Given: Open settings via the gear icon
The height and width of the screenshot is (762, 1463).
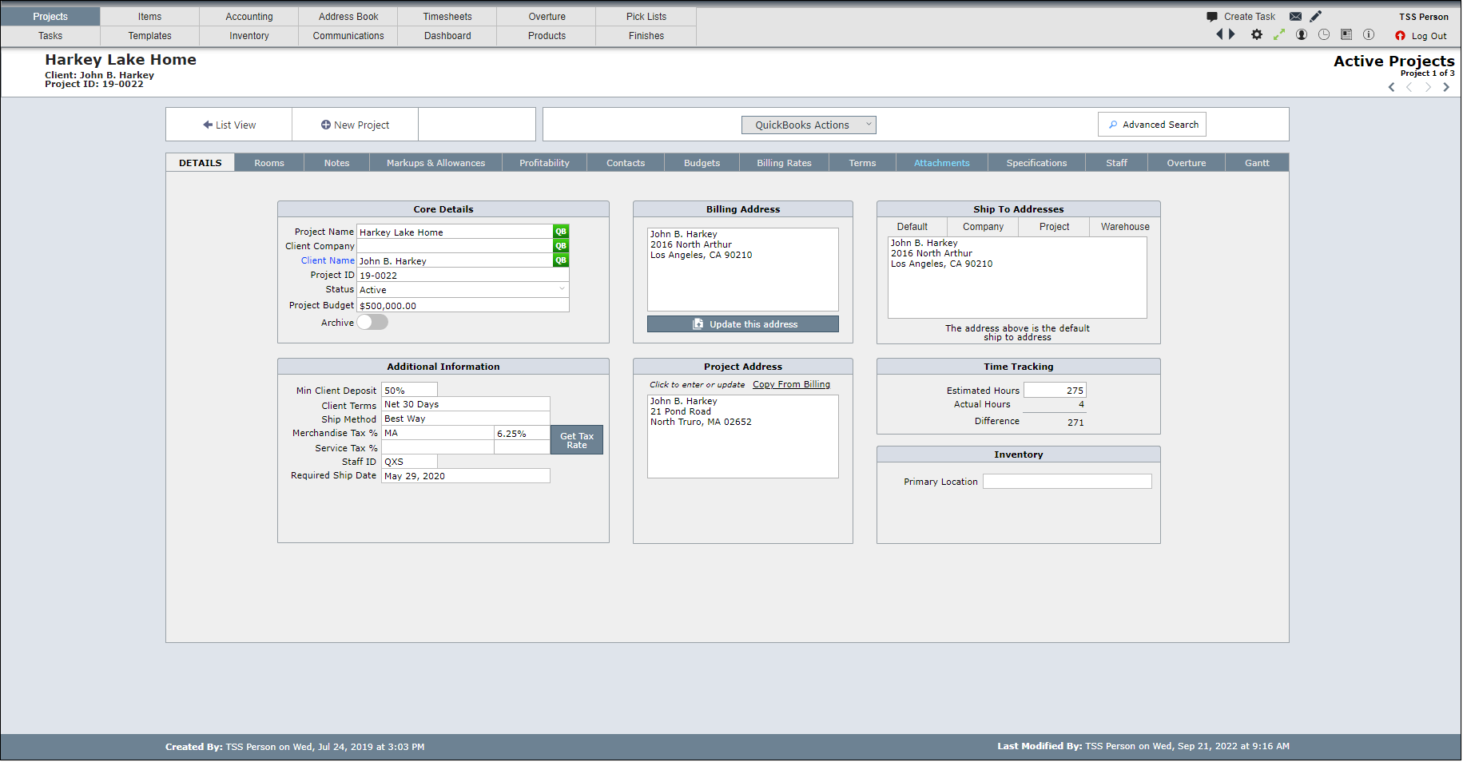Looking at the screenshot, I should (x=1257, y=34).
